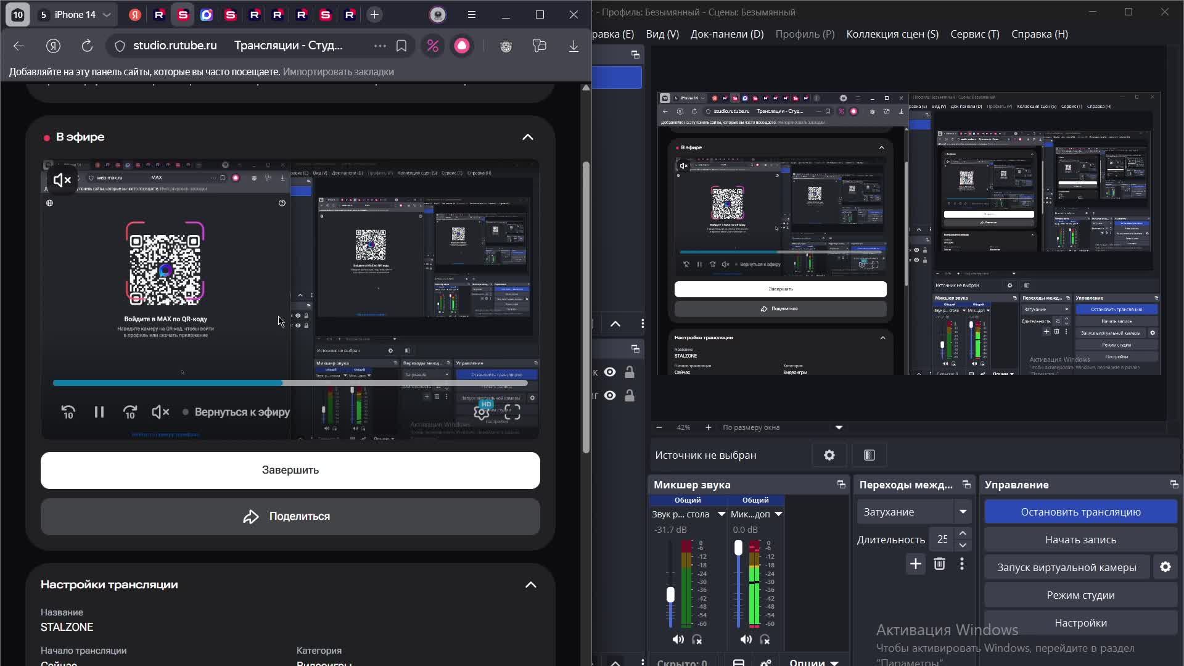The height and width of the screenshot is (666, 1184).
Task: Zoom out the OBS preview
Action: tap(659, 427)
